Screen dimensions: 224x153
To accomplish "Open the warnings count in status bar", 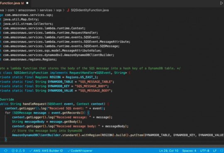I will point(22,151).
